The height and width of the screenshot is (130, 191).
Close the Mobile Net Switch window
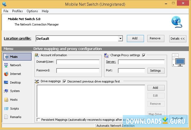[183, 3]
